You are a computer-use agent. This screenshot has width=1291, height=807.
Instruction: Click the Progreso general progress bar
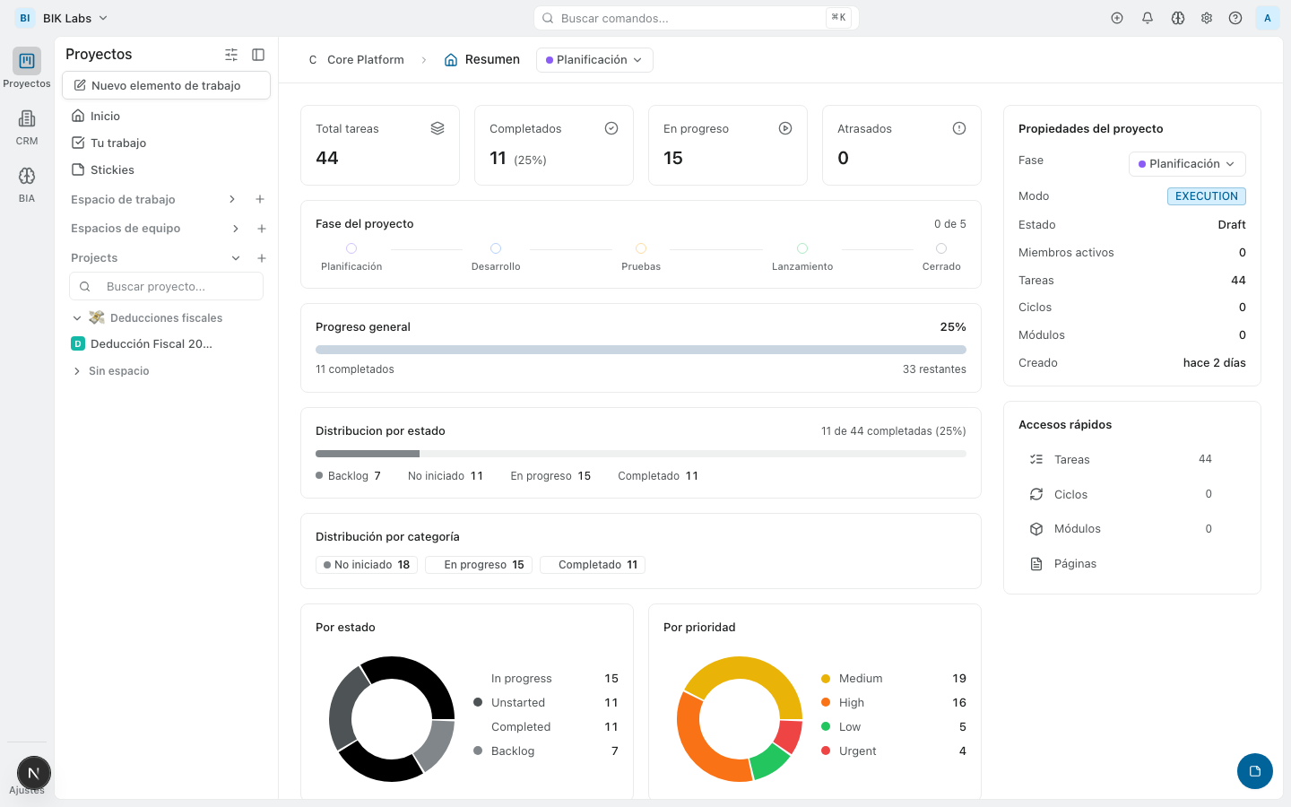640,350
